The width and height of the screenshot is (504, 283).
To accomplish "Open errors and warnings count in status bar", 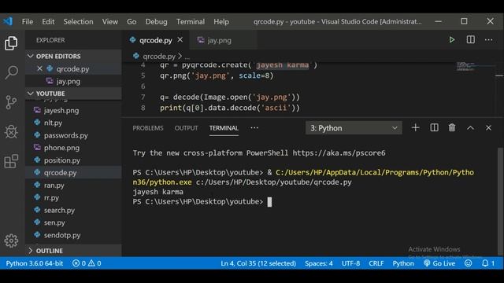I will (x=87, y=263).
